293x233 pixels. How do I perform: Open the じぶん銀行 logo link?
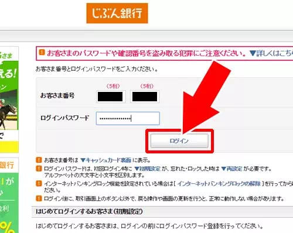[117, 13]
